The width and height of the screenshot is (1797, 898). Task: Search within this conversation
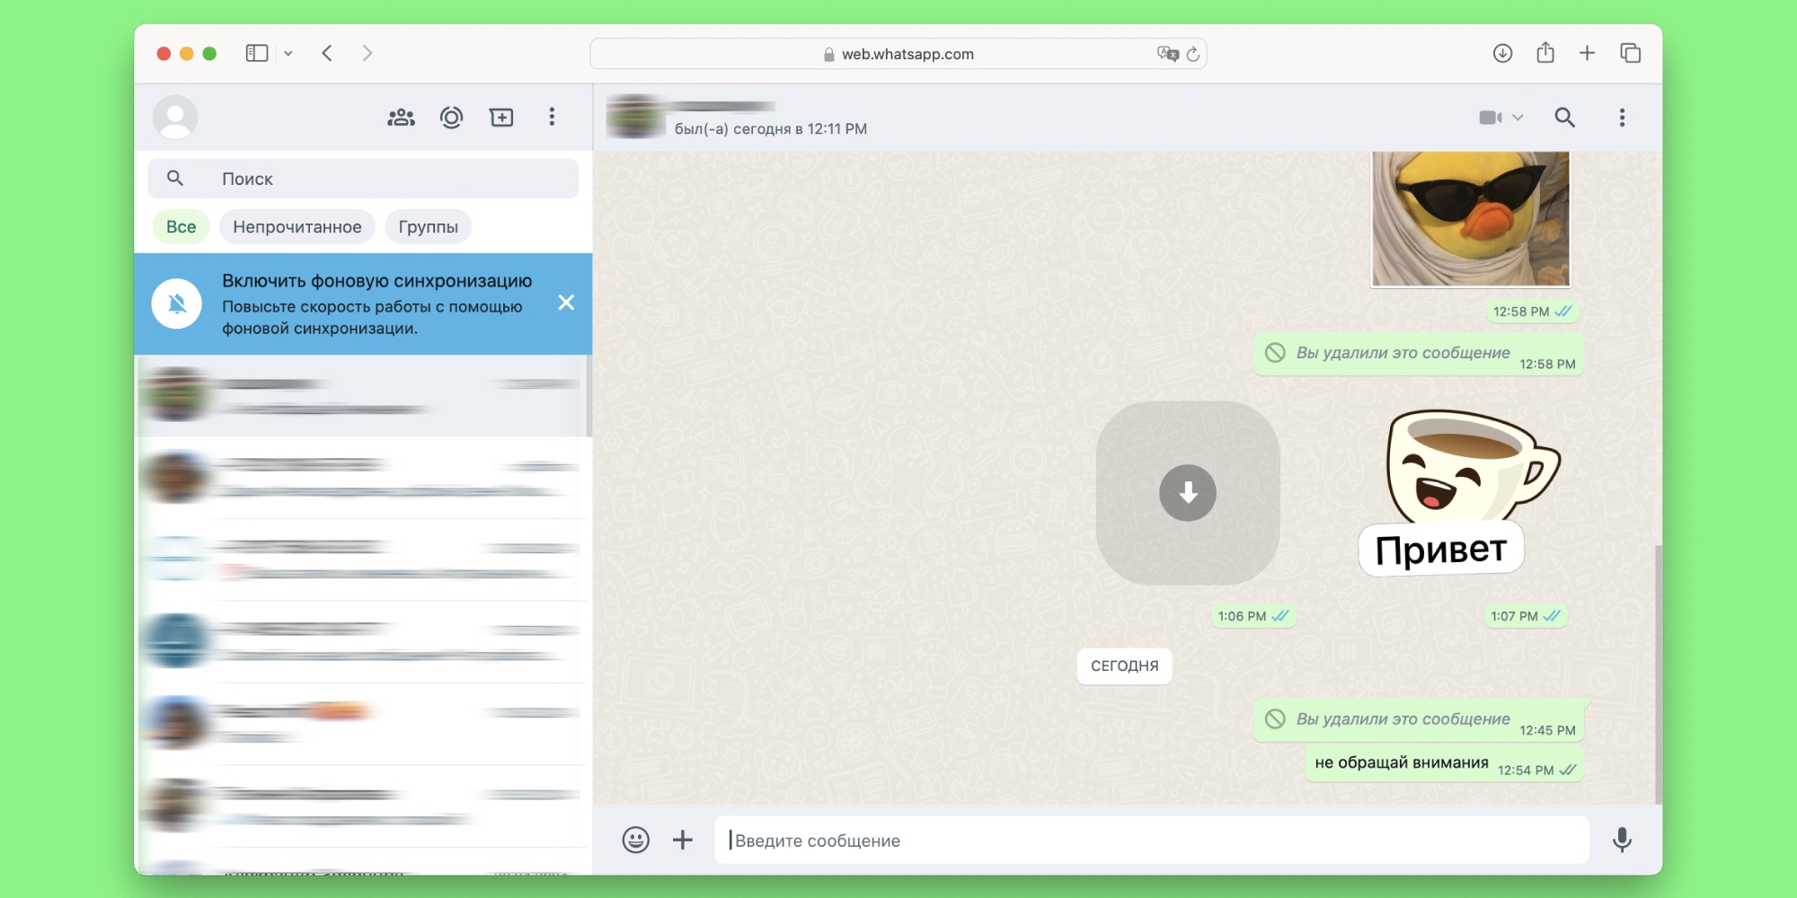tap(1564, 118)
